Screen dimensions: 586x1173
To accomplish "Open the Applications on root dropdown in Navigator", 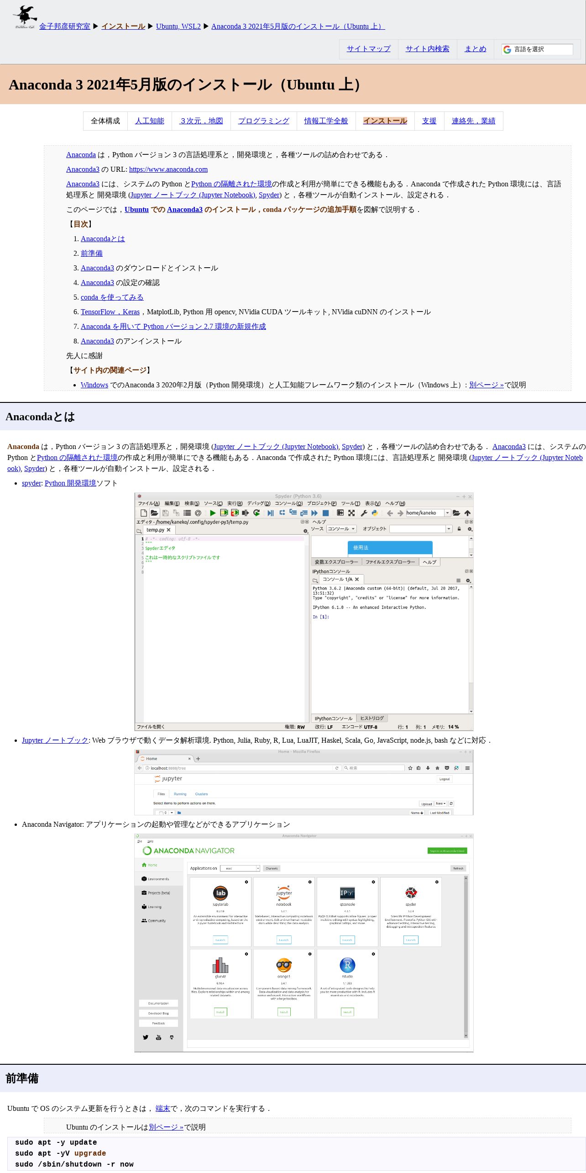I will point(240,868).
